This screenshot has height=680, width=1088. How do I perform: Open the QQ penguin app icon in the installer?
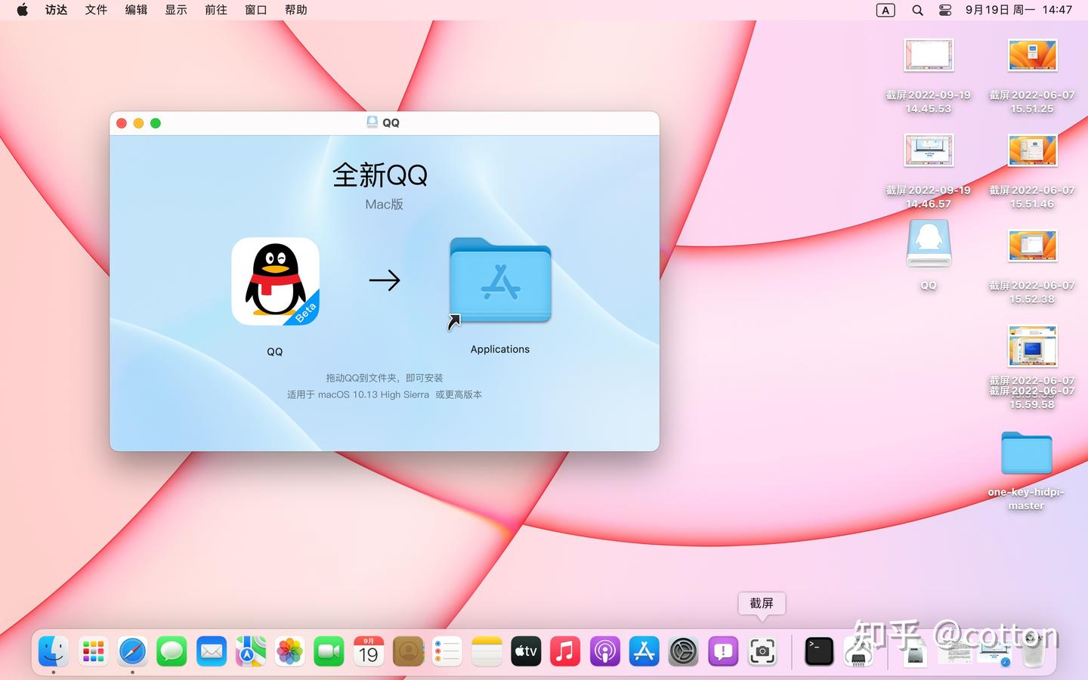tap(275, 281)
